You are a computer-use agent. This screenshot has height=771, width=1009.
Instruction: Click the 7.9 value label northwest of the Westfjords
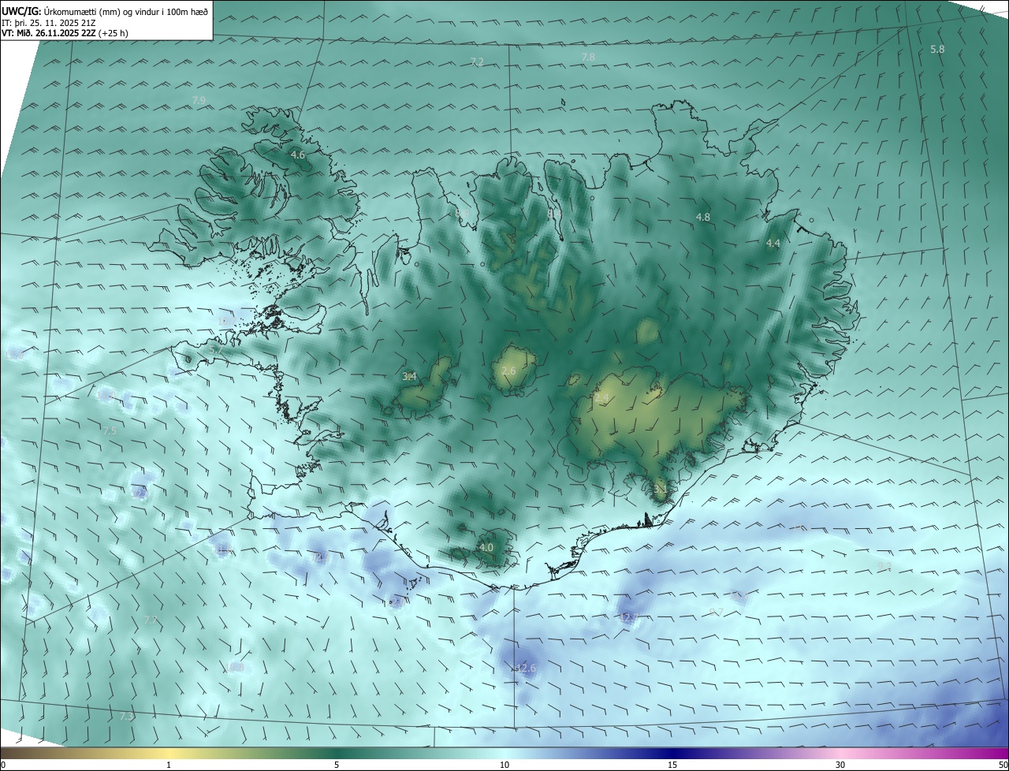click(x=199, y=100)
